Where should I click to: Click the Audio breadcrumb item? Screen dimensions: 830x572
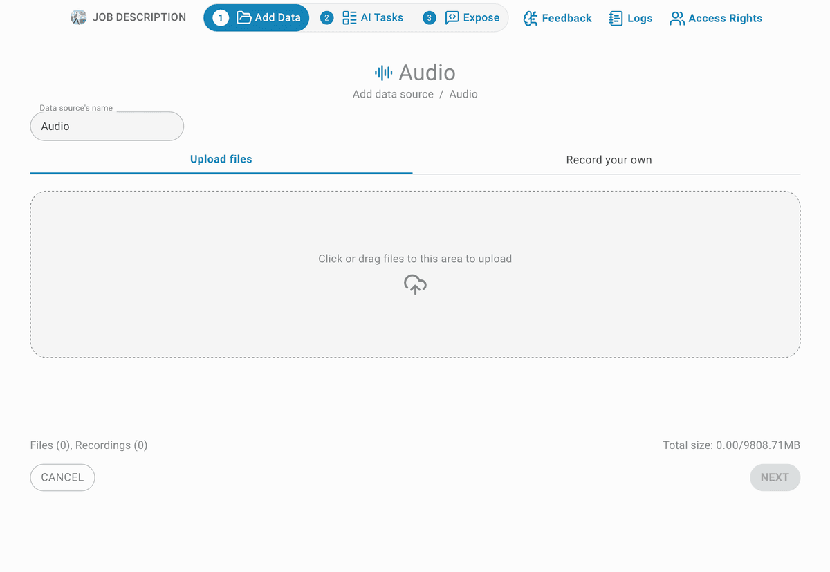[x=463, y=94]
